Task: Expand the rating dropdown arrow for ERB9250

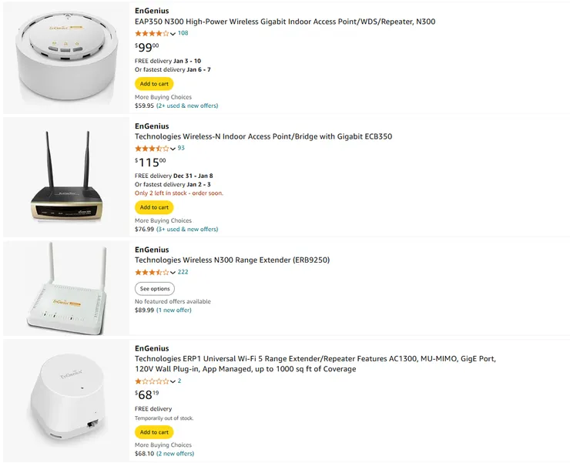Action: coord(173,273)
